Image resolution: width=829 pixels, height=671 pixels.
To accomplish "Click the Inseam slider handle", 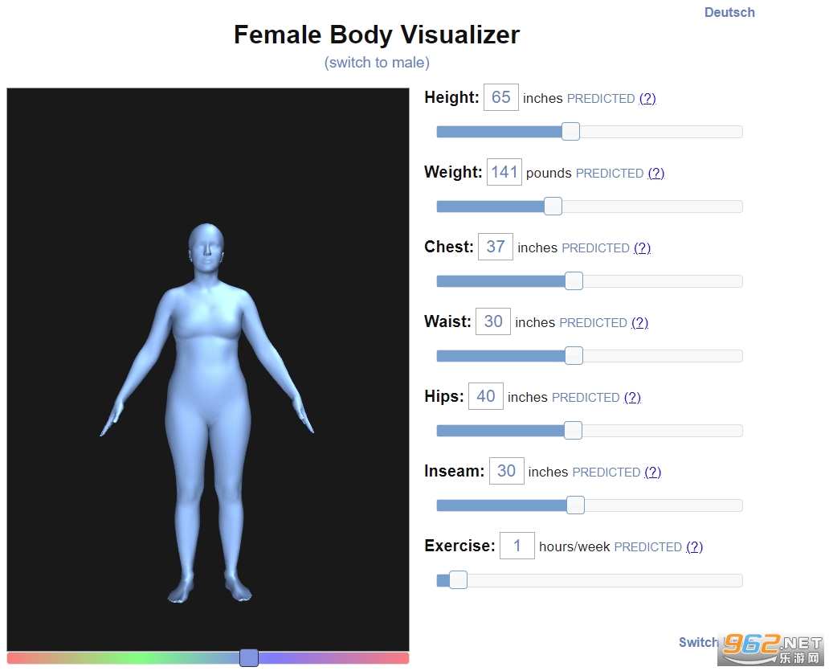I will point(575,505).
